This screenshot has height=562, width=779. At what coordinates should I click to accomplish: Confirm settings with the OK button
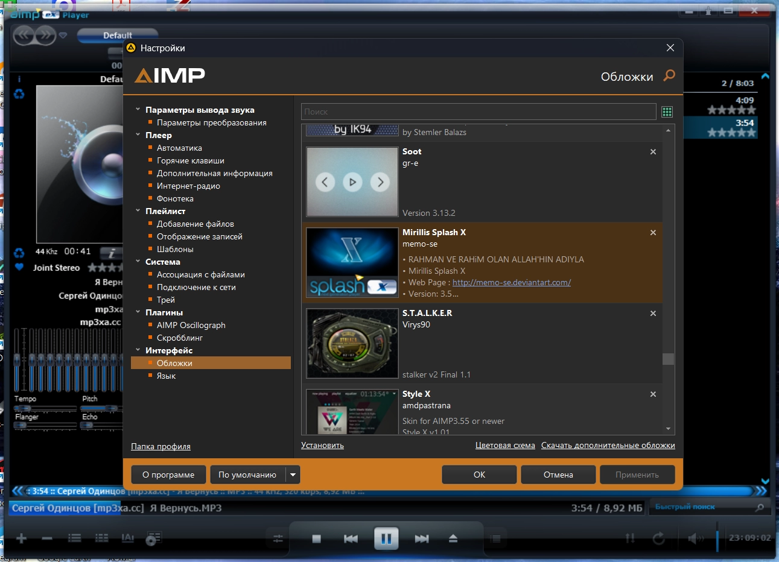click(x=479, y=475)
